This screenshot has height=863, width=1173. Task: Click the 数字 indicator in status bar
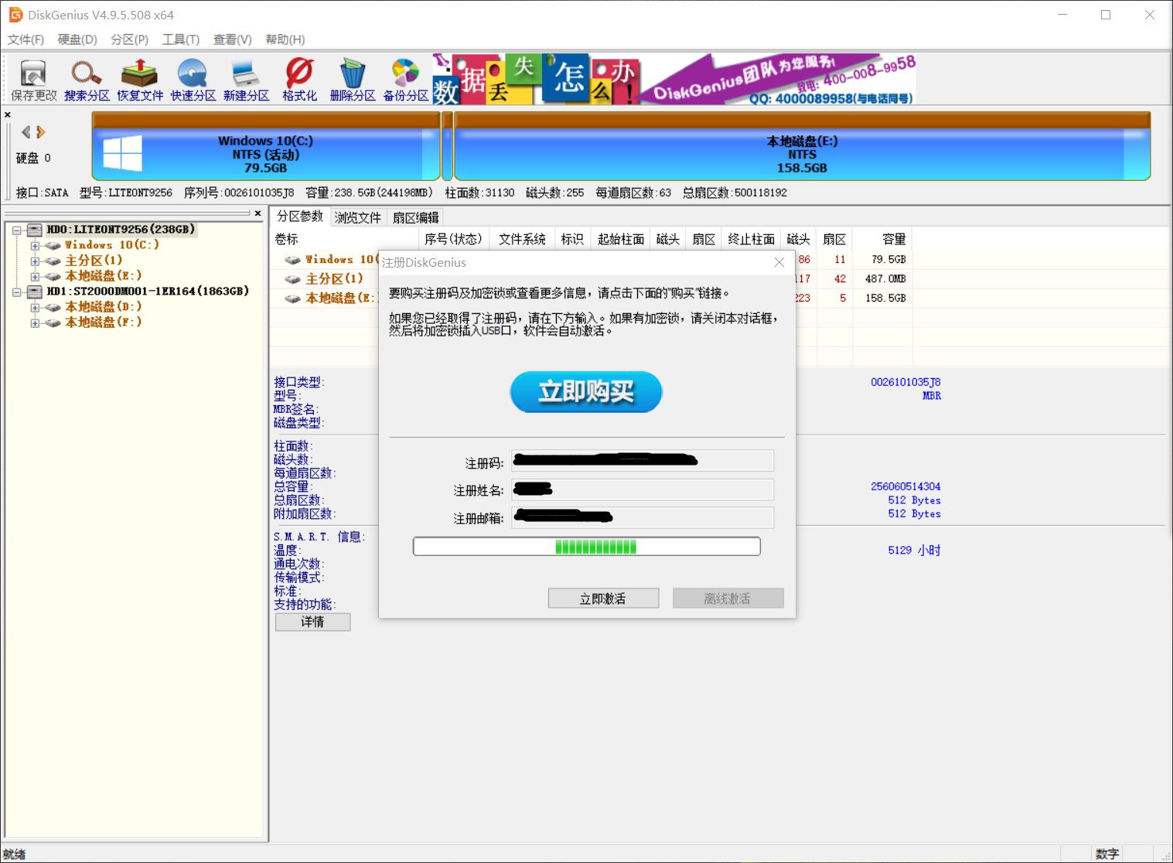[1107, 854]
